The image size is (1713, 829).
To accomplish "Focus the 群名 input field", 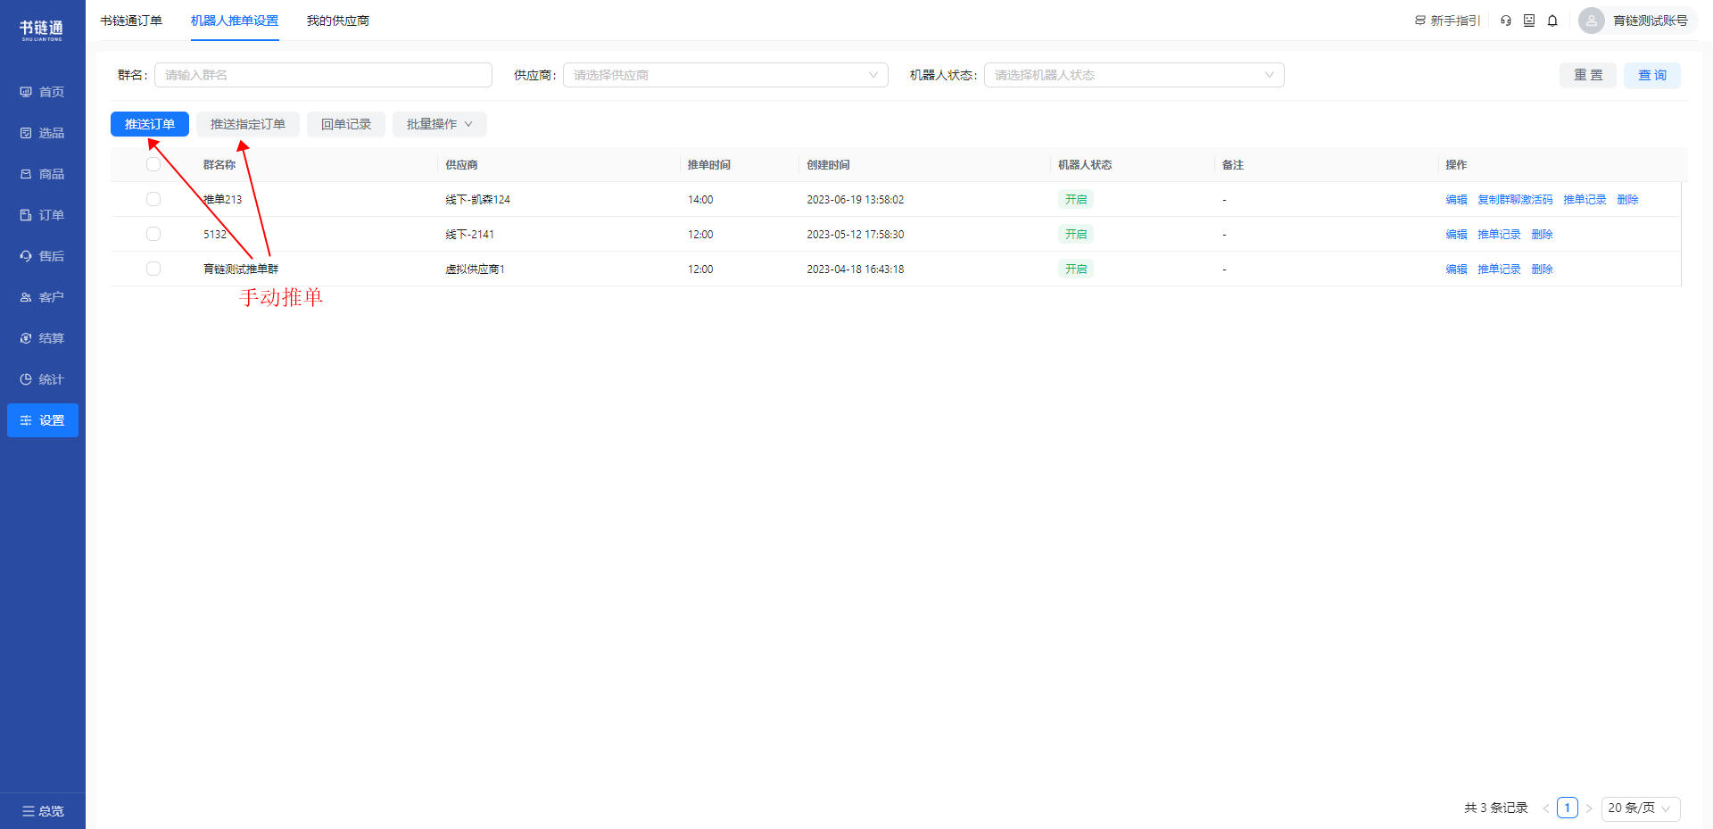I will pos(323,75).
